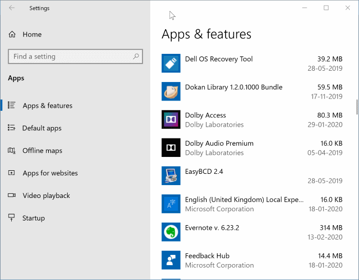Click the search magnifier icon

tap(136, 56)
